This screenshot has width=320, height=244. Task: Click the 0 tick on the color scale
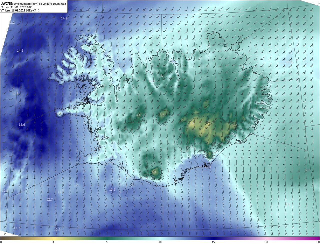[1, 242]
